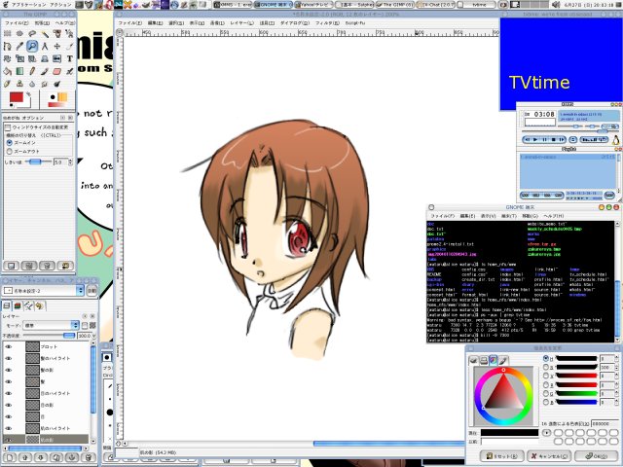623x467 pixels.
Task: Switch to the Channels tab in Layers dialog
Action: click(x=18, y=305)
